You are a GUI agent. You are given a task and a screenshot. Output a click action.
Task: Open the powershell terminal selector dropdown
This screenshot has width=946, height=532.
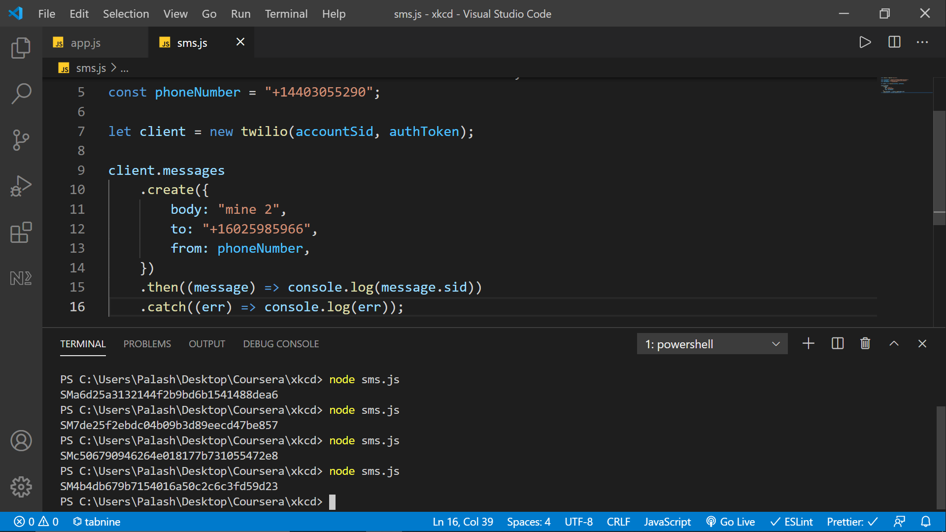click(712, 344)
